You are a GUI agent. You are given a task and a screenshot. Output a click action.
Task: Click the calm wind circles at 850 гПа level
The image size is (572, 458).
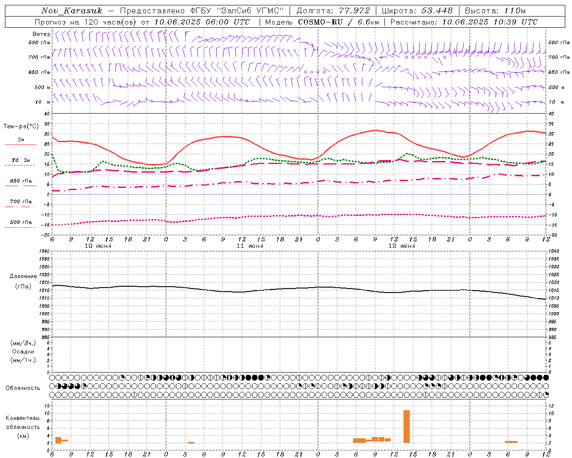[x=315, y=72]
